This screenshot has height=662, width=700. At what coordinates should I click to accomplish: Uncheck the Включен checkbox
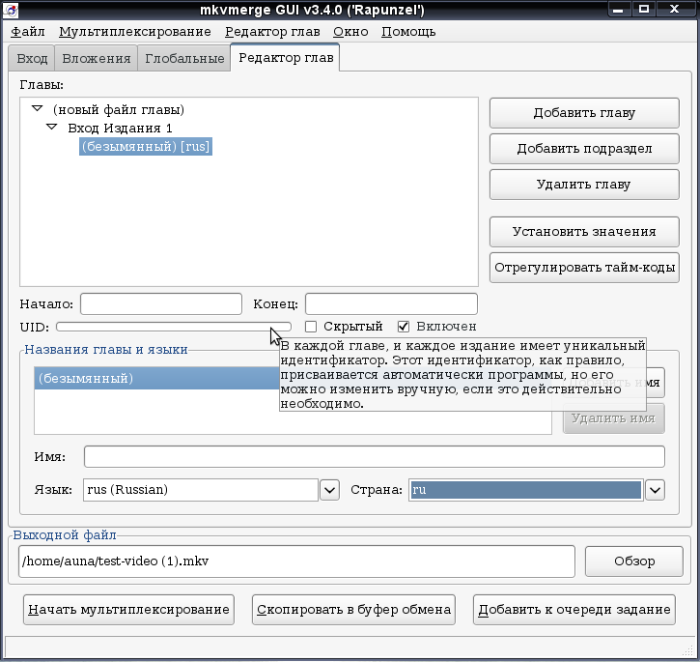coord(404,327)
